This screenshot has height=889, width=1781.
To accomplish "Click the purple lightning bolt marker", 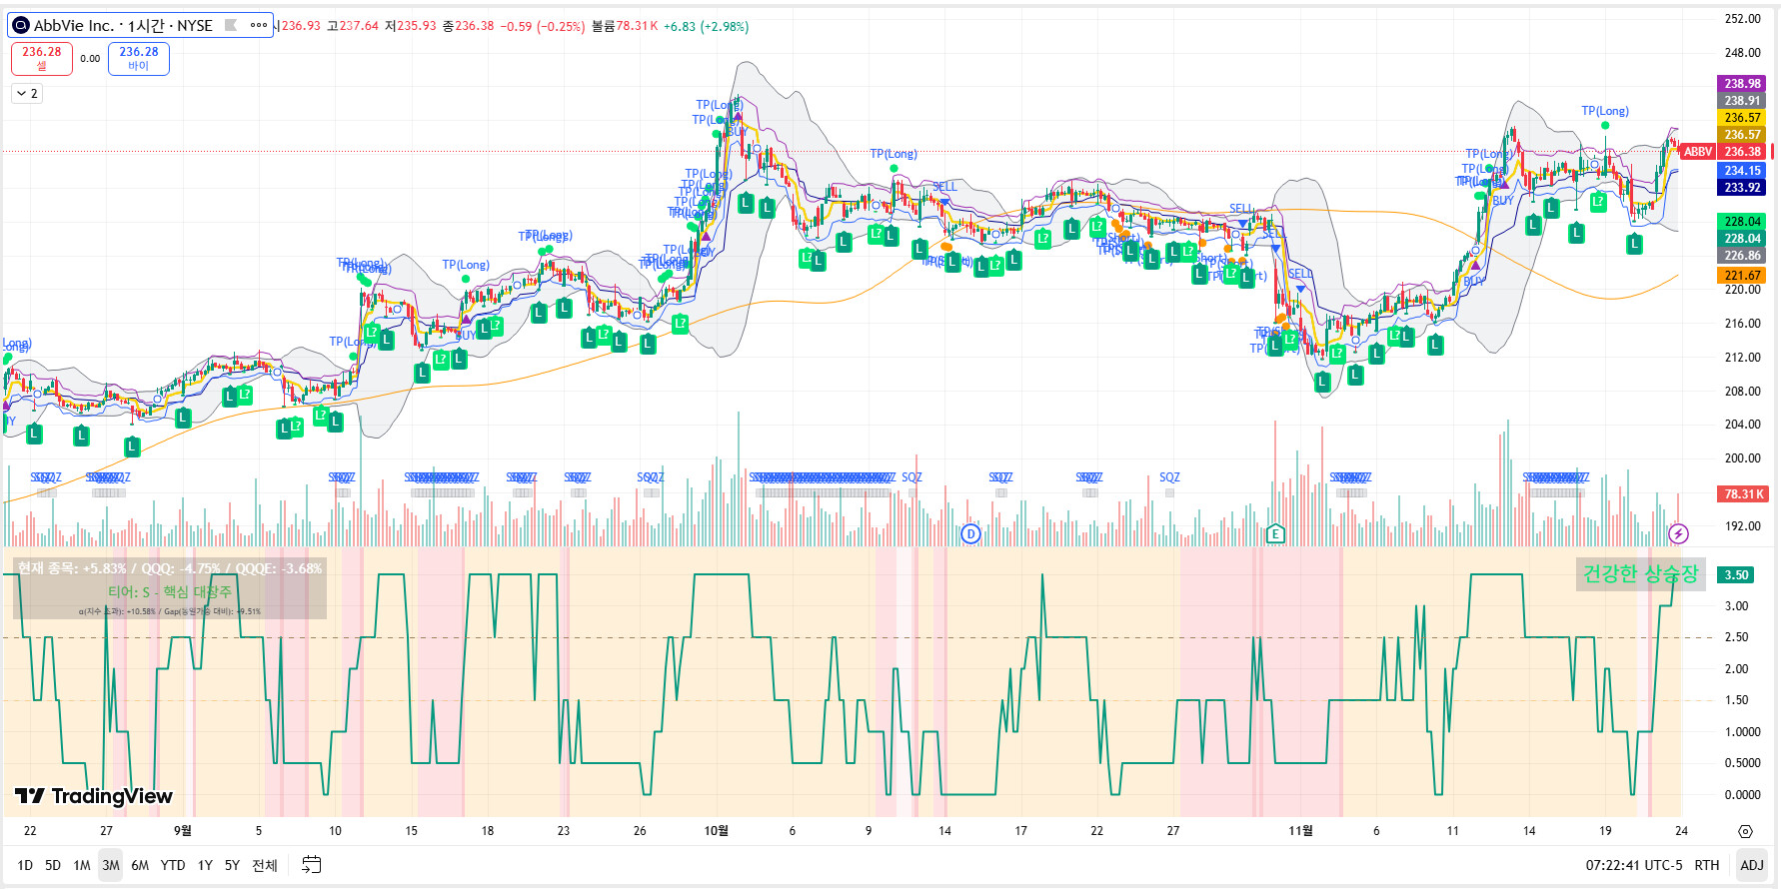I will click(x=1678, y=534).
